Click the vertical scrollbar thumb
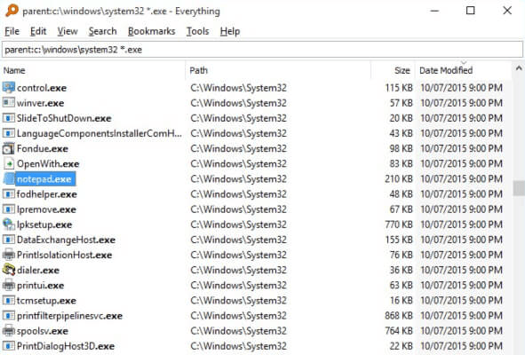 click(519, 188)
